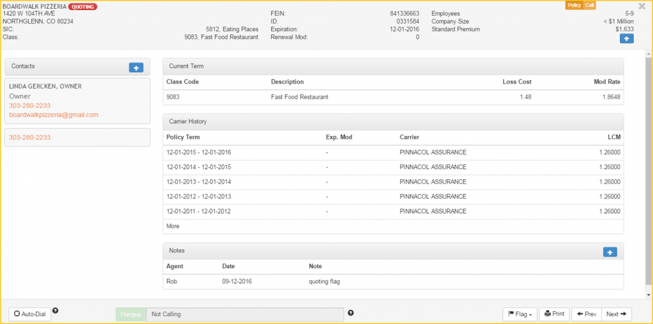653x324 pixels.
Task: Click the Hangup button
Action: 130,314
